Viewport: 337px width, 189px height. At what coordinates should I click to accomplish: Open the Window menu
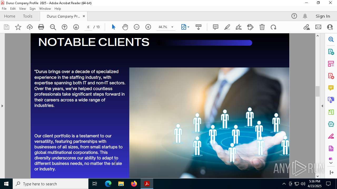point(45,9)
